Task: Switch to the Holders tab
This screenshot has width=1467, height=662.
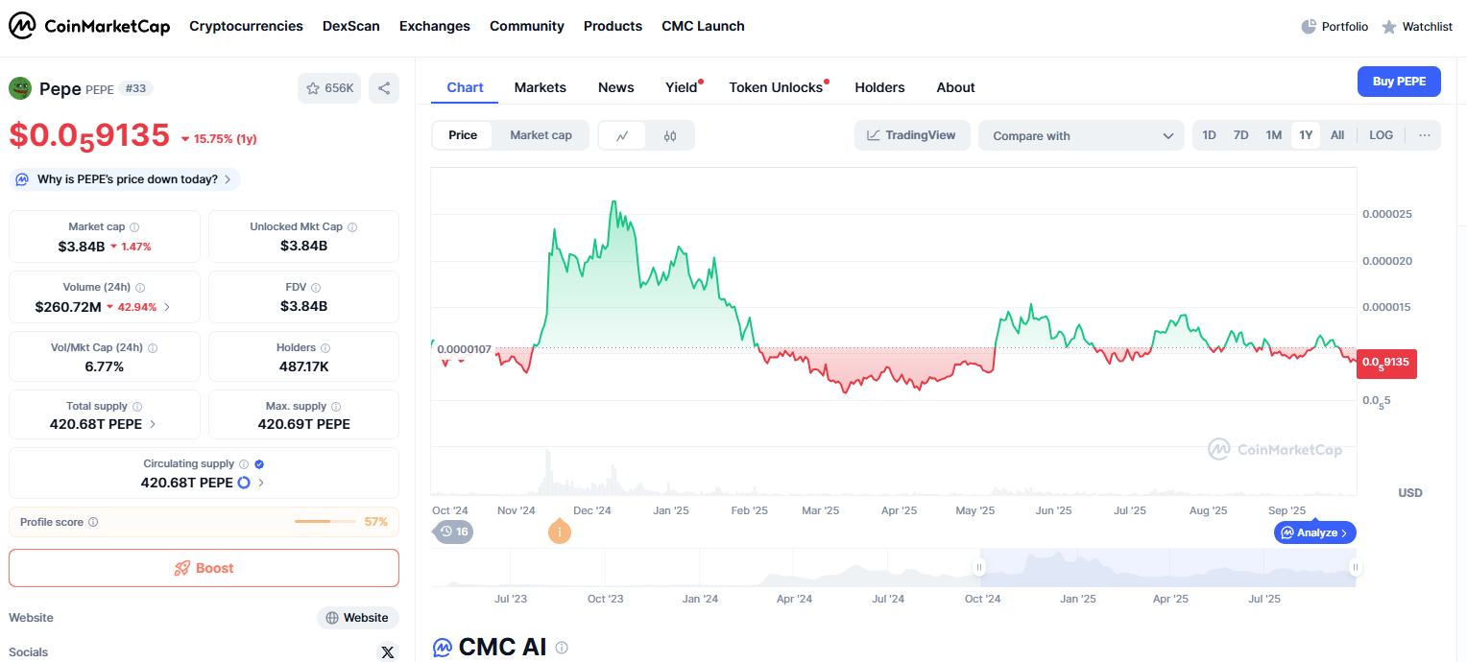Action: 879,87
